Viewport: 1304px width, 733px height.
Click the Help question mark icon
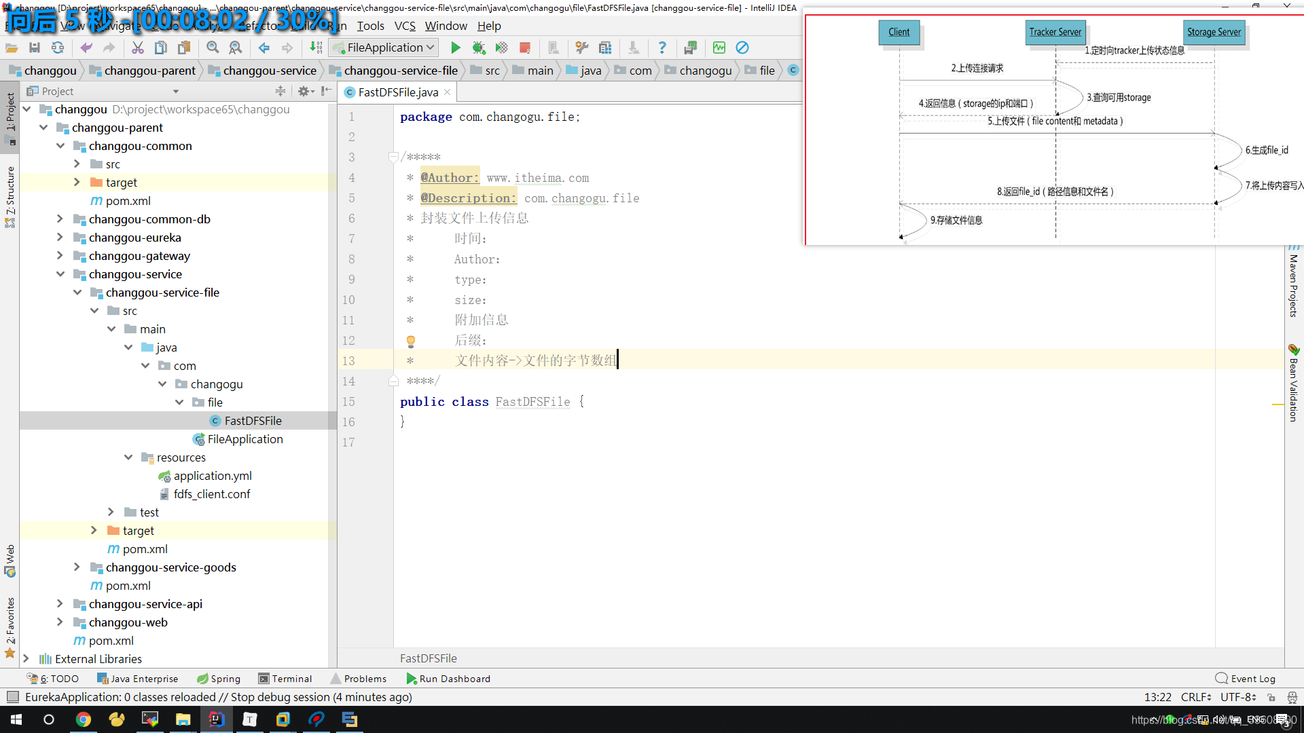662,48
